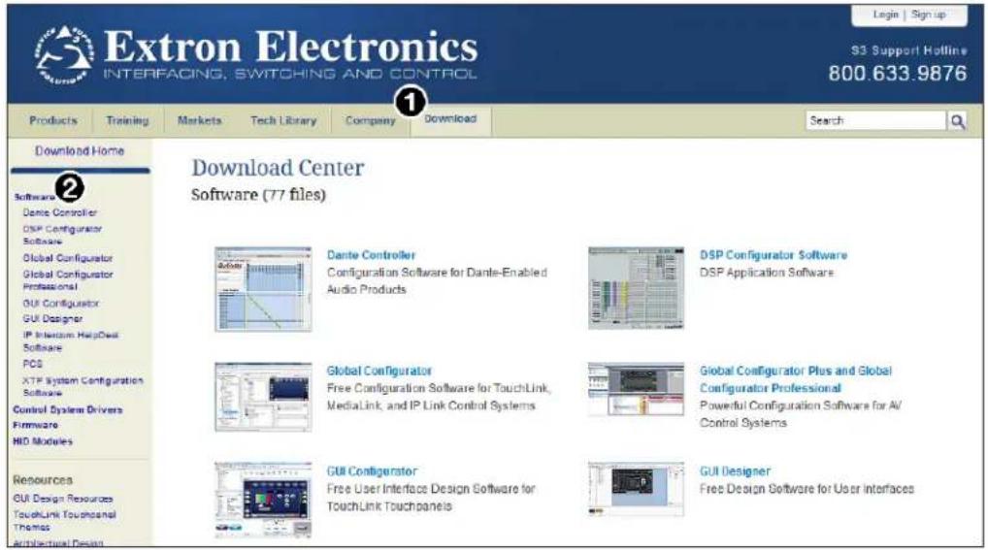This screenshot has height=550, width=988.
Task: Open the Markets menu
Action: (199, 120)
